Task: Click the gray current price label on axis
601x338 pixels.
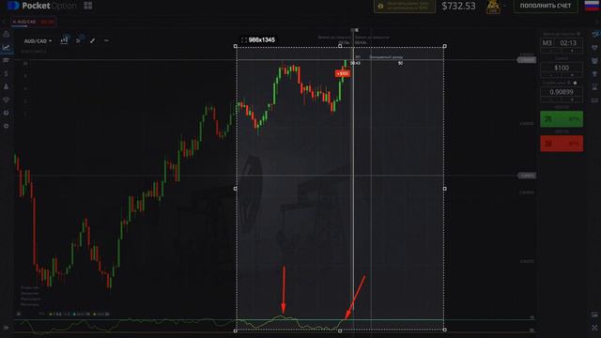Action: [x=527, y=60]
